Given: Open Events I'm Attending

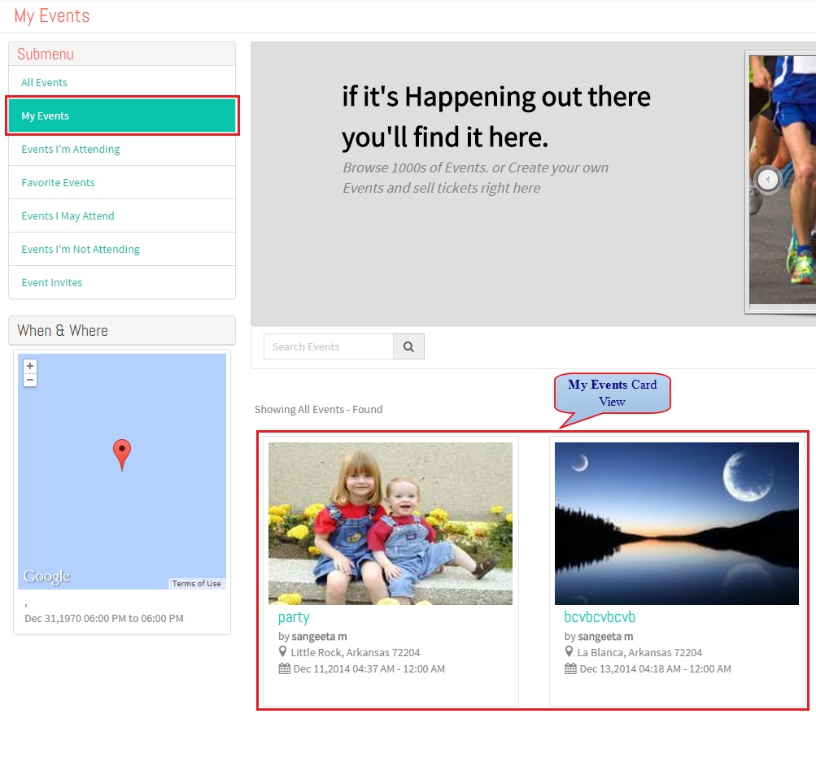Looking at the screenshot, I should coord(71,150).
